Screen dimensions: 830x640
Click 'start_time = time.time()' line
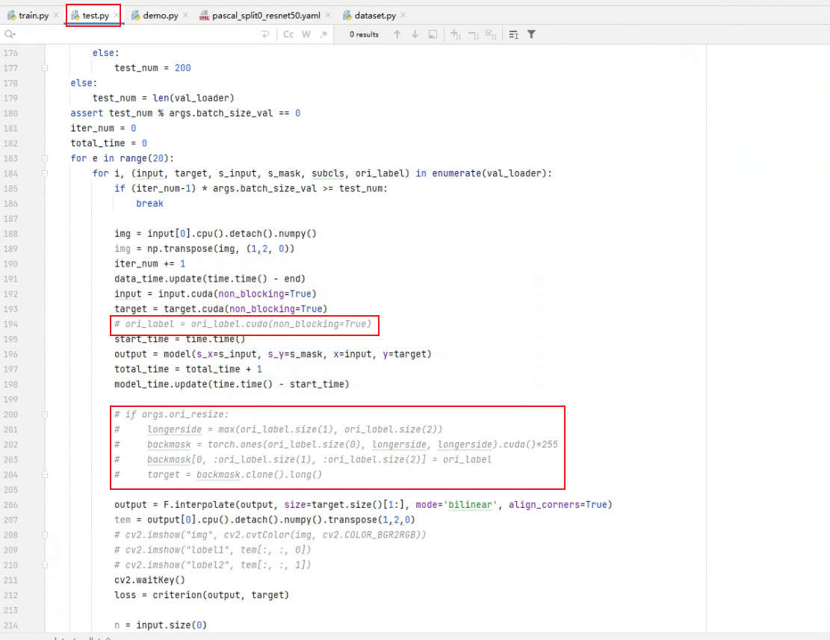point(180,339)
